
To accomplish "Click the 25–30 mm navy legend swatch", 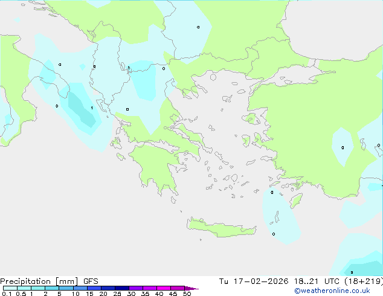I will (121, 288).
